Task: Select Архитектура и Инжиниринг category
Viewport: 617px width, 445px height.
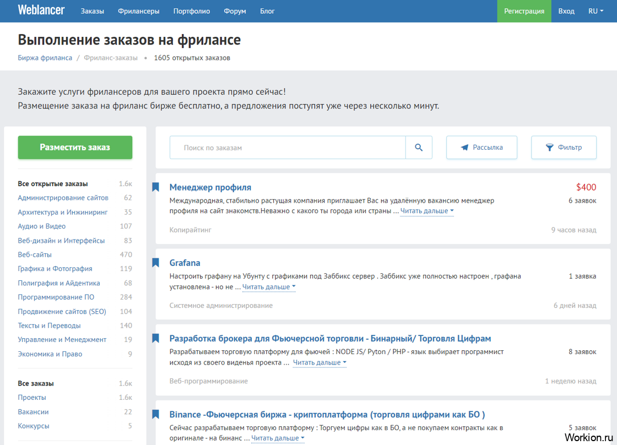Action: click(63, 212)
